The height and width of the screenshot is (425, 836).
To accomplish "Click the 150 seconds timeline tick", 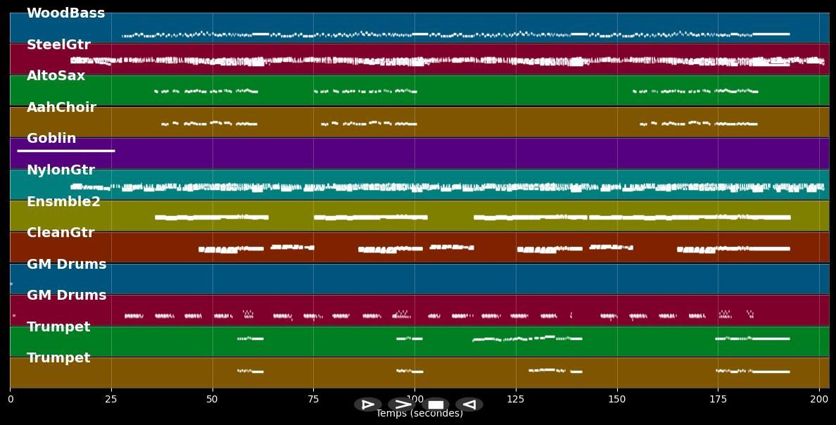I will (617, 399).
